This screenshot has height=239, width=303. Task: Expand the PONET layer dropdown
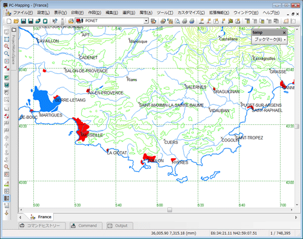coord(146,21)
